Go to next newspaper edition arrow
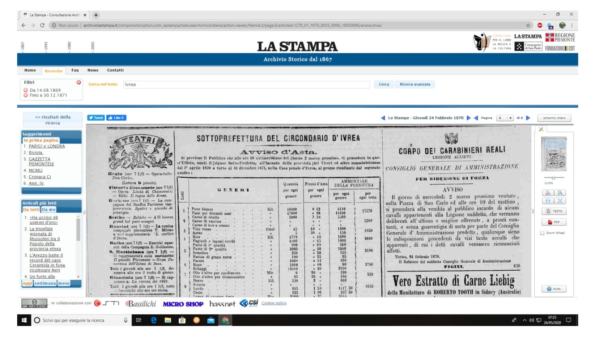Viewport: 597px width, 357px height. (x=468, y=118)
